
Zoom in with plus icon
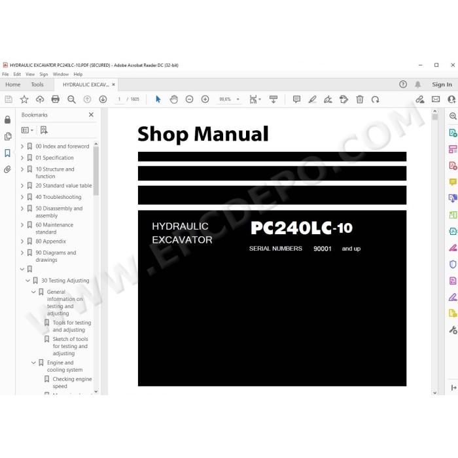click(205, 99)
